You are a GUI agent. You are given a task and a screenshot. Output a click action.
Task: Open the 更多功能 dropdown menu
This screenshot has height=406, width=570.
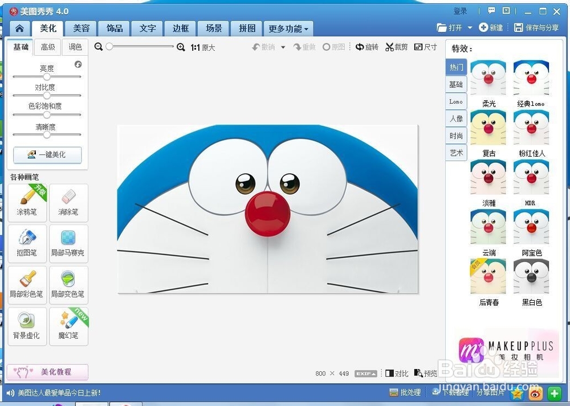[288, 28]
